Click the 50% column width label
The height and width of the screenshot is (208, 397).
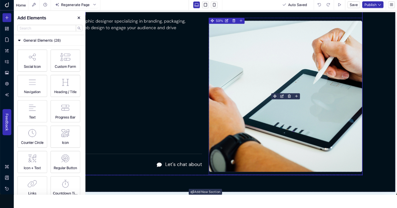(x=219, y=21)
